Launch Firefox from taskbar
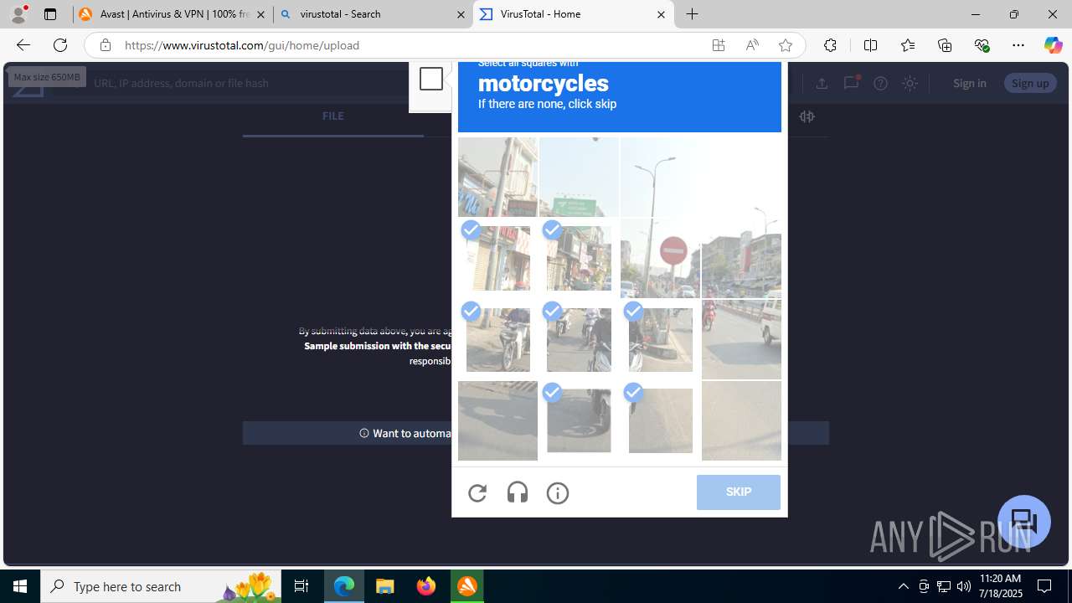 [x=426, y=586]
